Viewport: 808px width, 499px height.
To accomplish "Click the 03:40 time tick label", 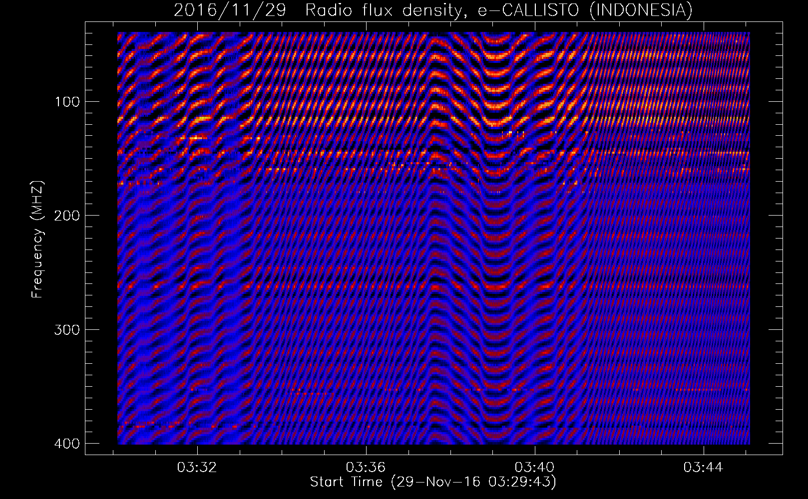I will [535, 468].
